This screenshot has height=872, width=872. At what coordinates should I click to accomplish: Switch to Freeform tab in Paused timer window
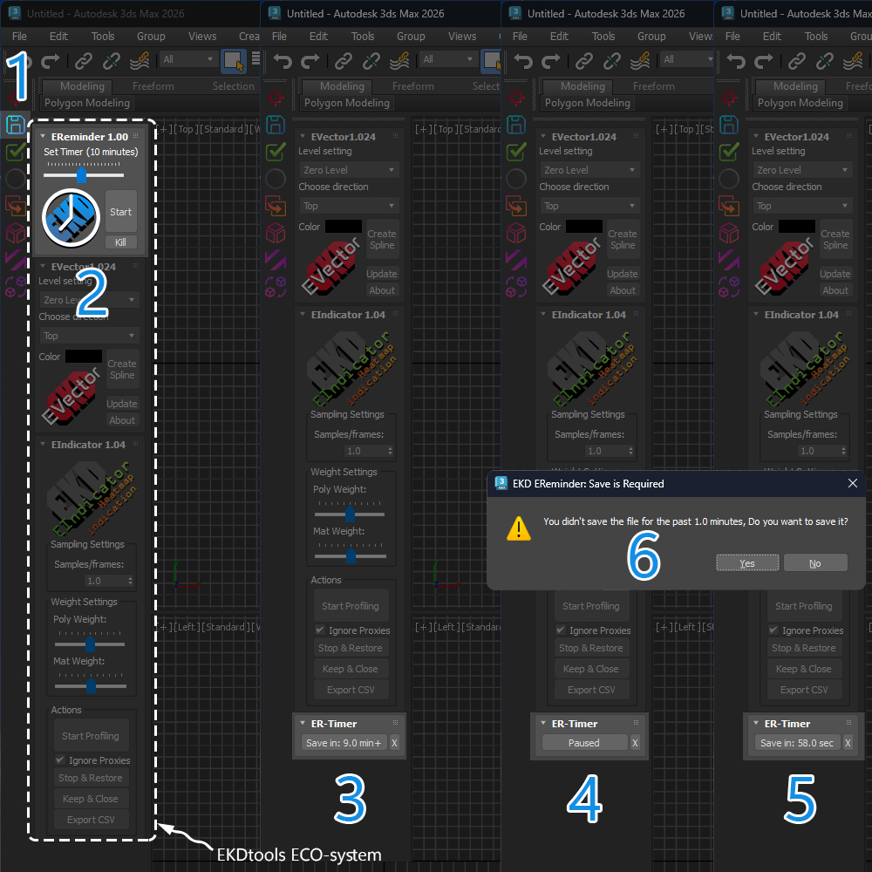653,86
